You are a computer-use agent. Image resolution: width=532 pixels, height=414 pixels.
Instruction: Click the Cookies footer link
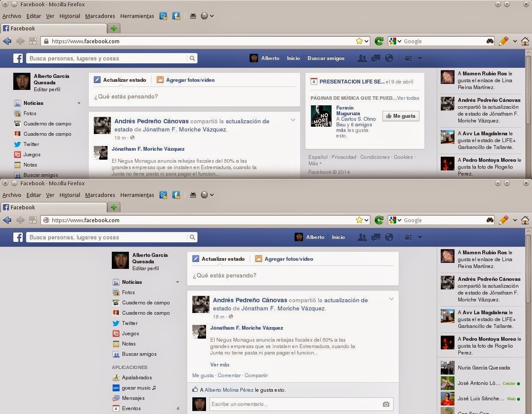click(403, 157)
